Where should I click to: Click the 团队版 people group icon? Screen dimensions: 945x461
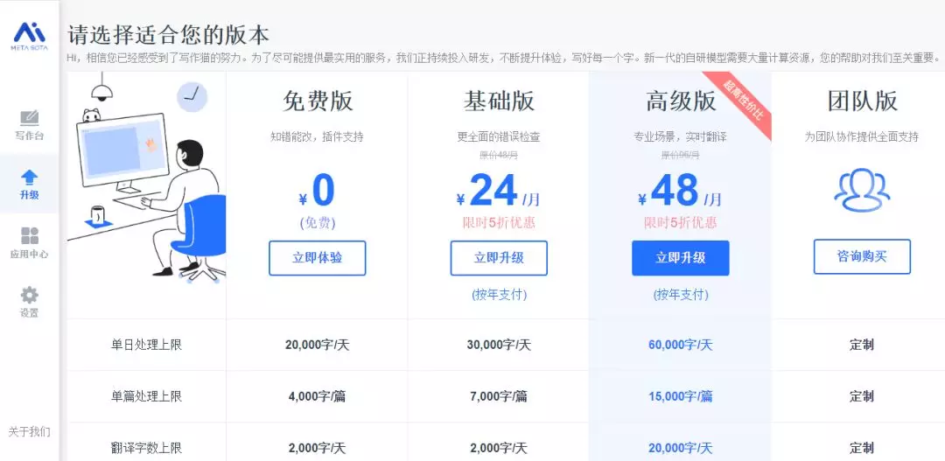(862, 190)
